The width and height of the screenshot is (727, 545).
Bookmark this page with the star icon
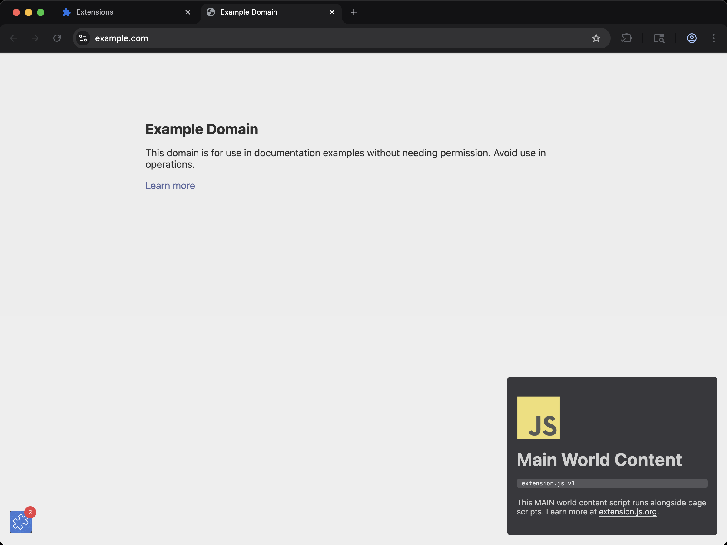tap(596, 38)
